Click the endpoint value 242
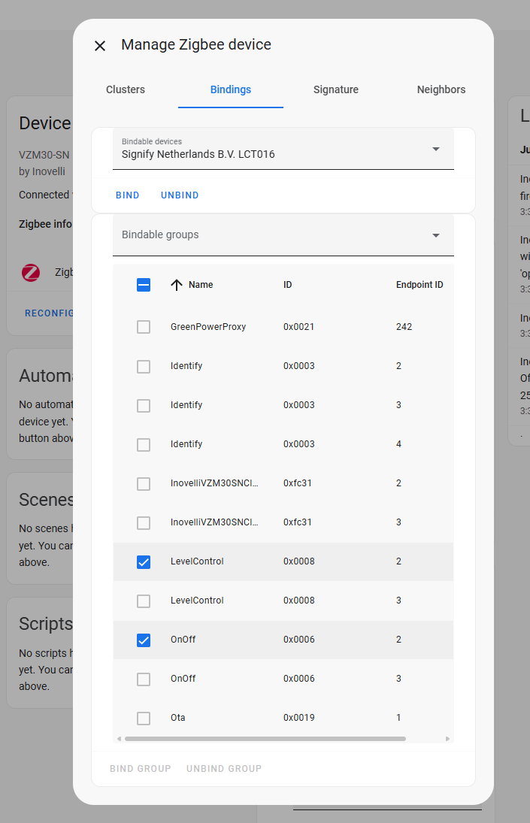 (404, 327)
